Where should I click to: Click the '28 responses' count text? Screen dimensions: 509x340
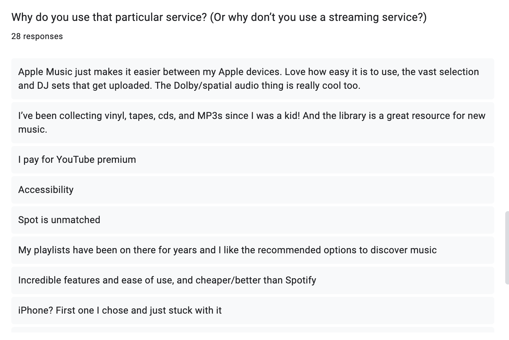pyautogui.click(x=37, y=36)
